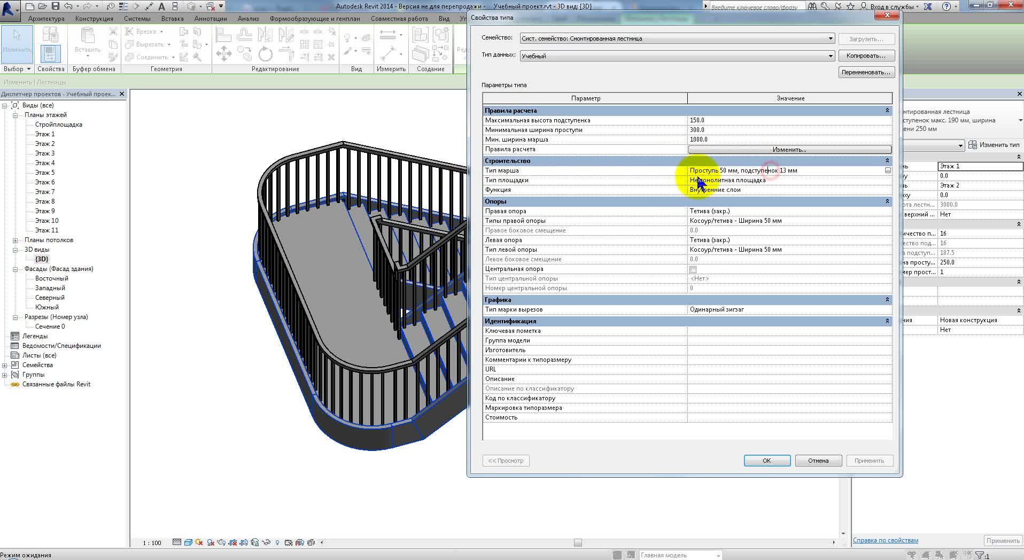Click the Type Properties icon in Properties panel
Image resolution: width=1024 pixels, height=560 pixels.
point(50,35)
